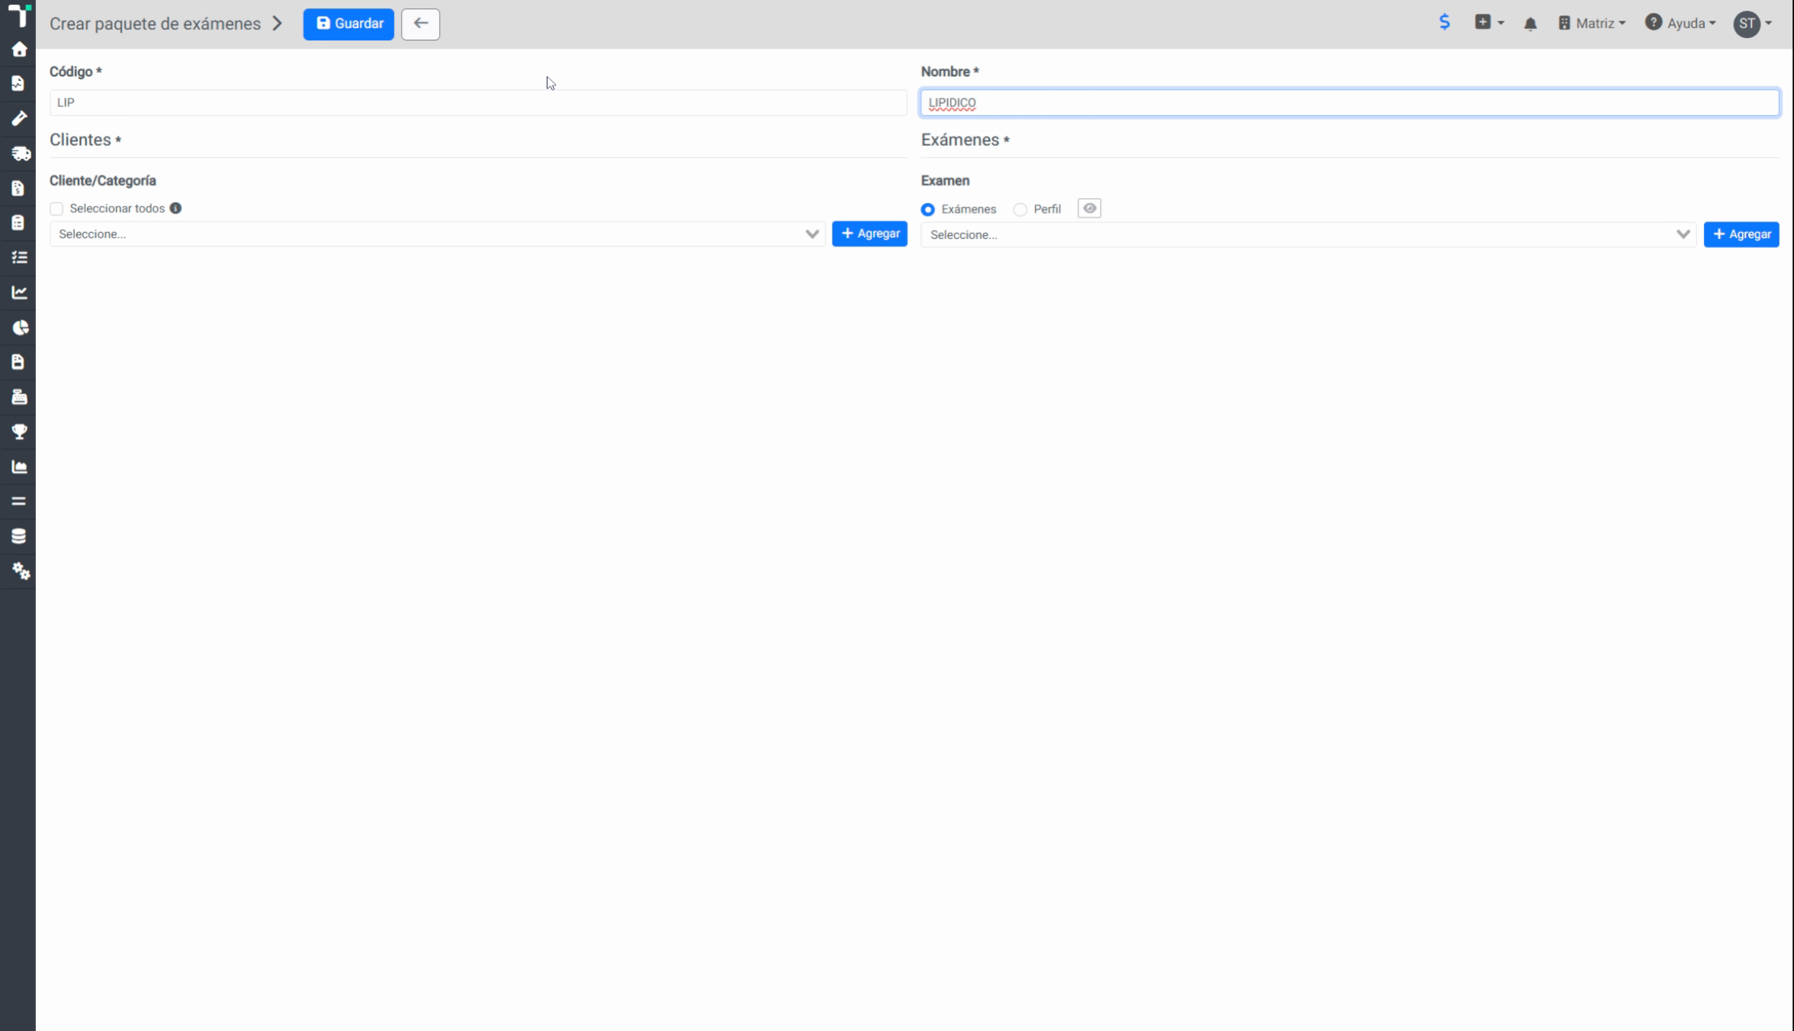Image resolution: width=1794 pixels, height=1031 pixels.
Task: Open the home icon in sidebar
Action: (x=19, y=50)
